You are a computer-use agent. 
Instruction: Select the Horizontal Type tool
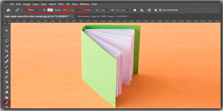(7, 107)
